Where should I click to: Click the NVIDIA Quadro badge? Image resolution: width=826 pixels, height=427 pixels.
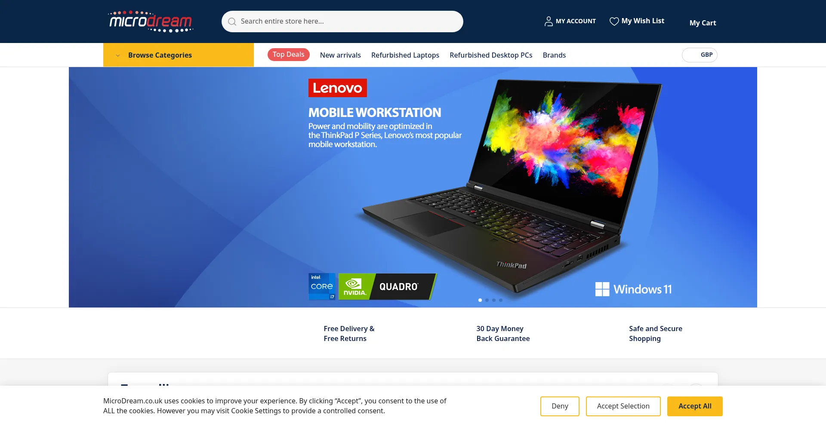[x=388, y=286]
